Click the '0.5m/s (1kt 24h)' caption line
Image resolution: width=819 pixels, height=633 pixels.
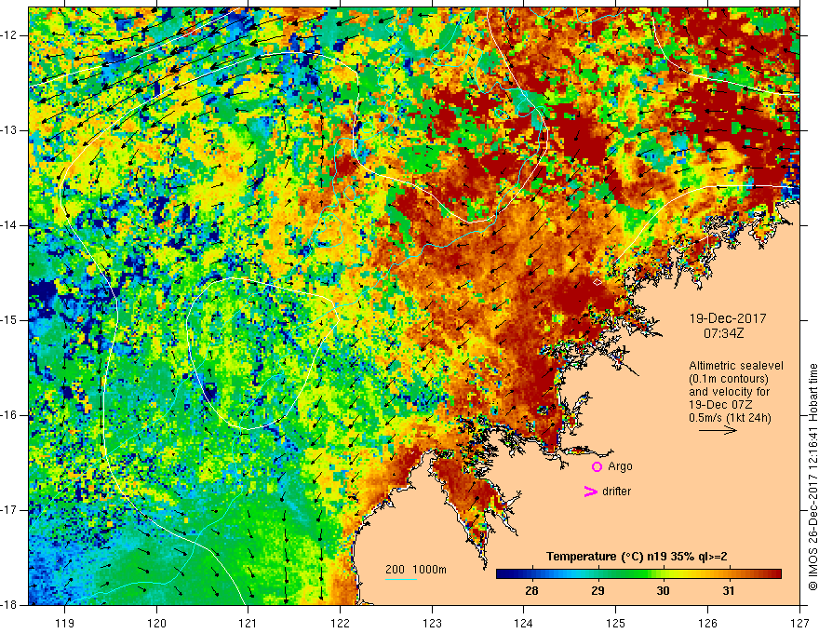pyautogui.click(x=730, y=418)
